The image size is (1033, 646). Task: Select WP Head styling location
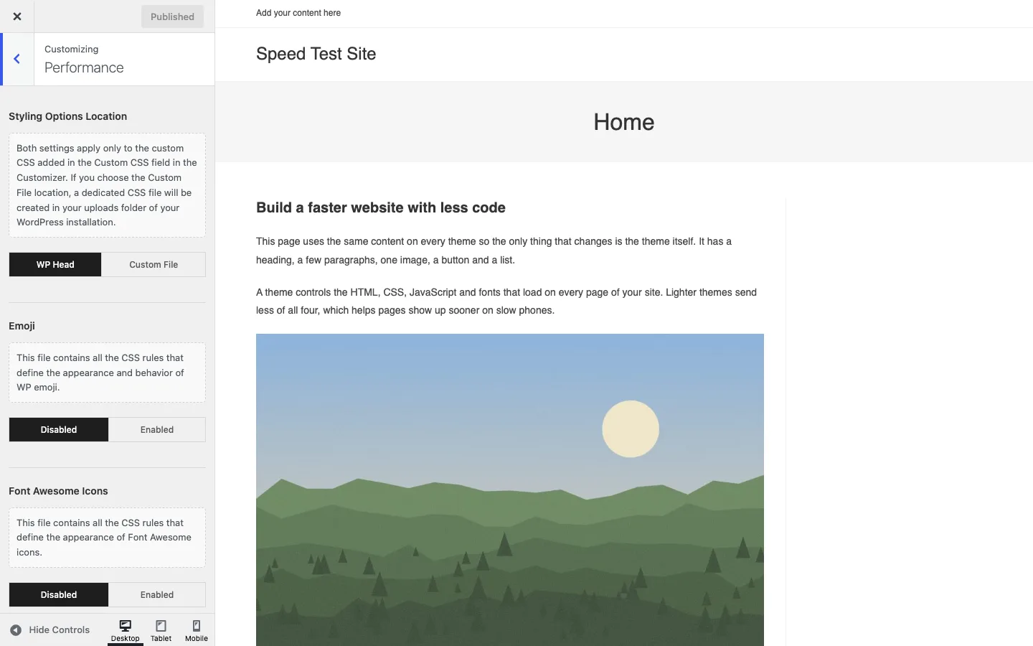[x=55, y=264]
